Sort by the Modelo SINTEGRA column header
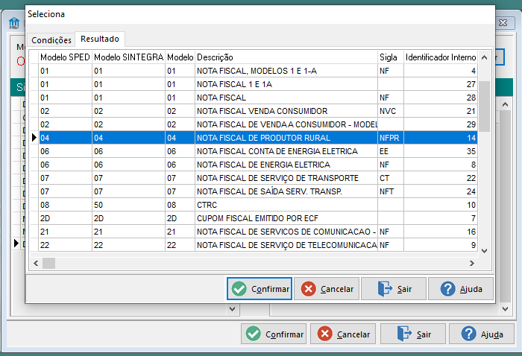 128,57
